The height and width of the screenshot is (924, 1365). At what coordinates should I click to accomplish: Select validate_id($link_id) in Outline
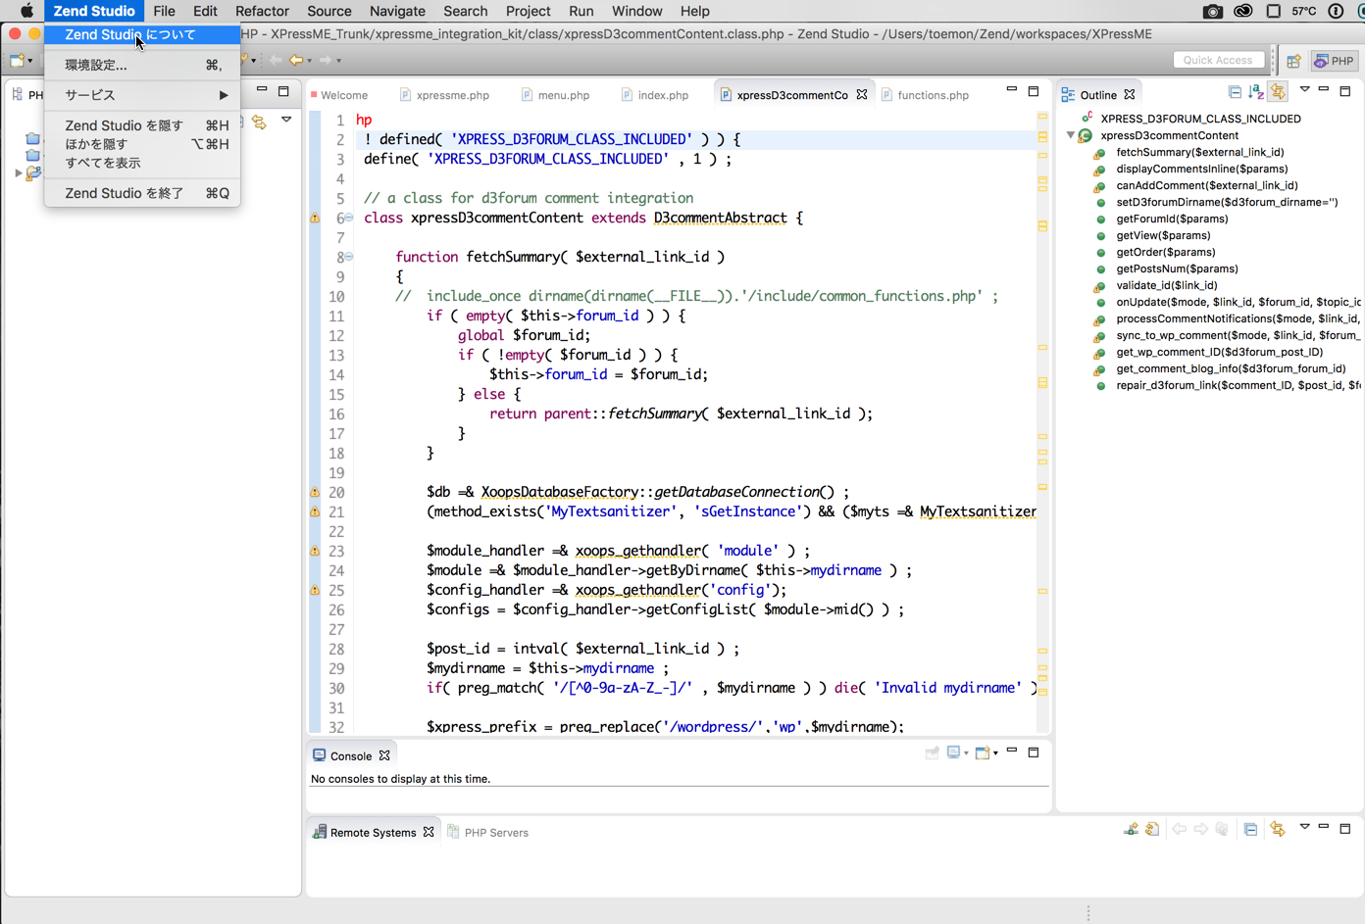1166,285
